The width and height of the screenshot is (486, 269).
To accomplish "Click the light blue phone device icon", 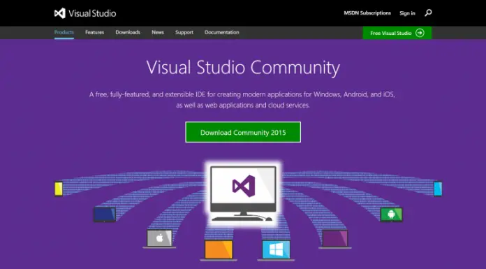I will pos(438,189).
